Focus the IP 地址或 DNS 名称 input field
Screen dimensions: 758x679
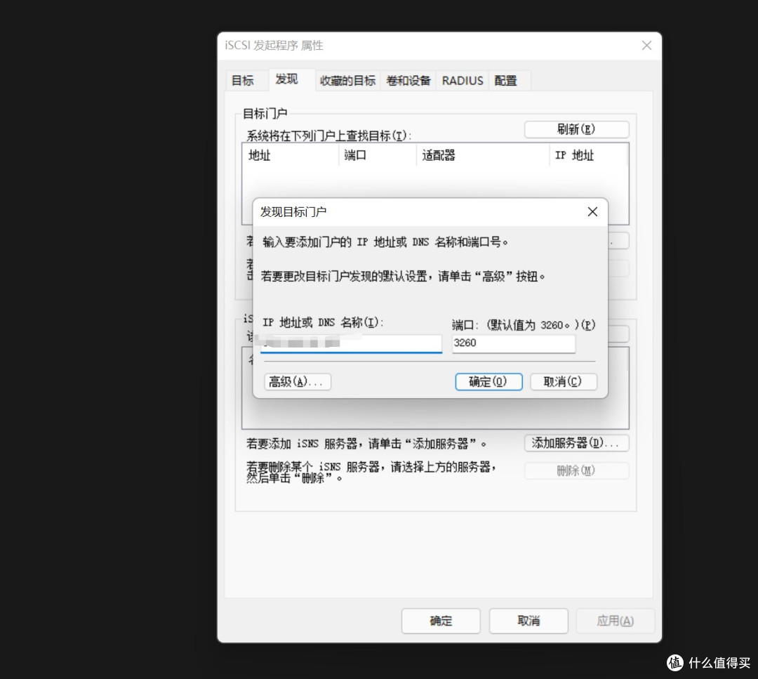[351, 344]
